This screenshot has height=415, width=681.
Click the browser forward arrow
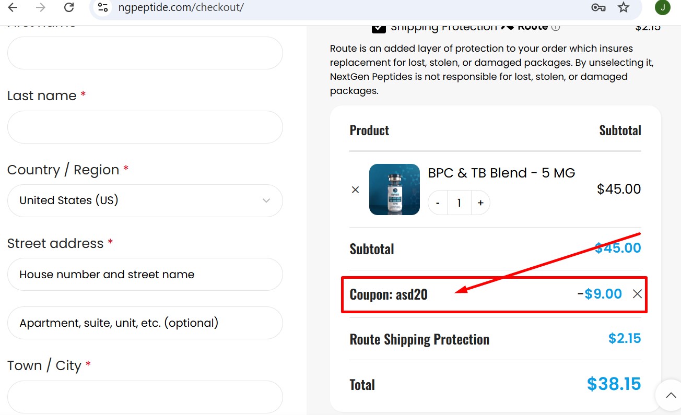point(41,8)
